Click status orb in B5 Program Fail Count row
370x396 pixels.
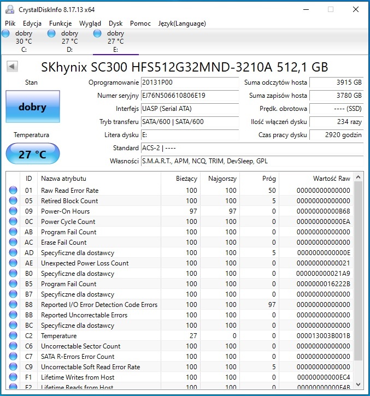pyautogui.click(x=13, y=283)
